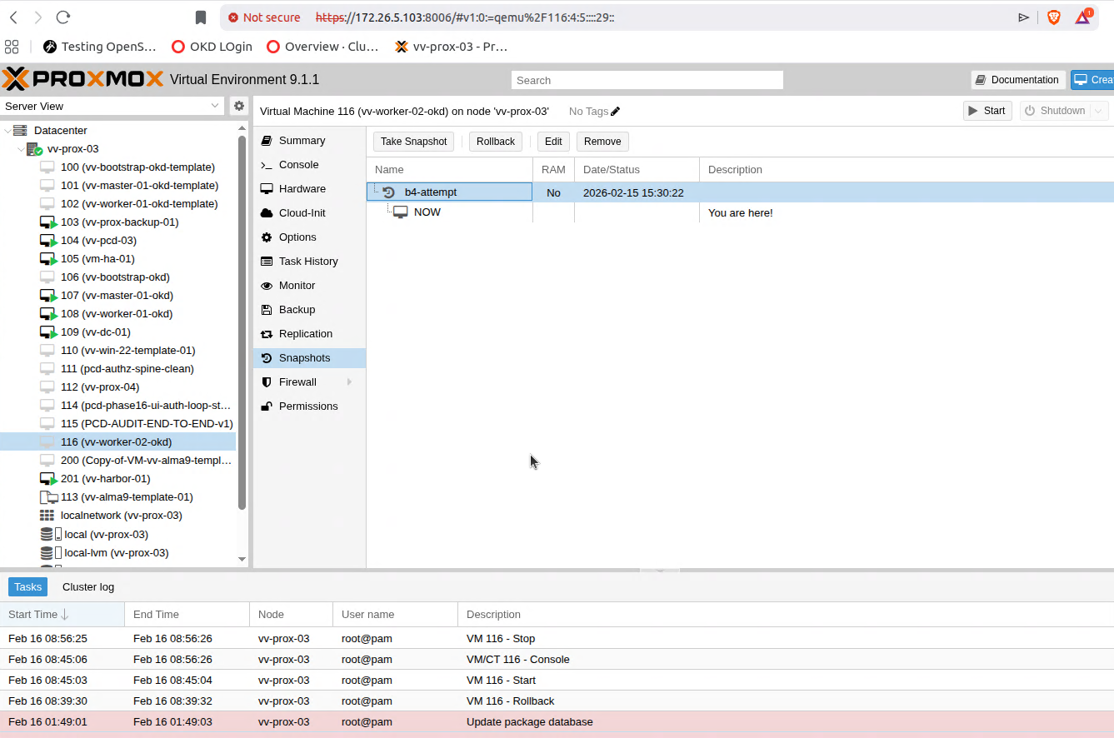Expand the Firewall submenu arrow

coord(349,382)
